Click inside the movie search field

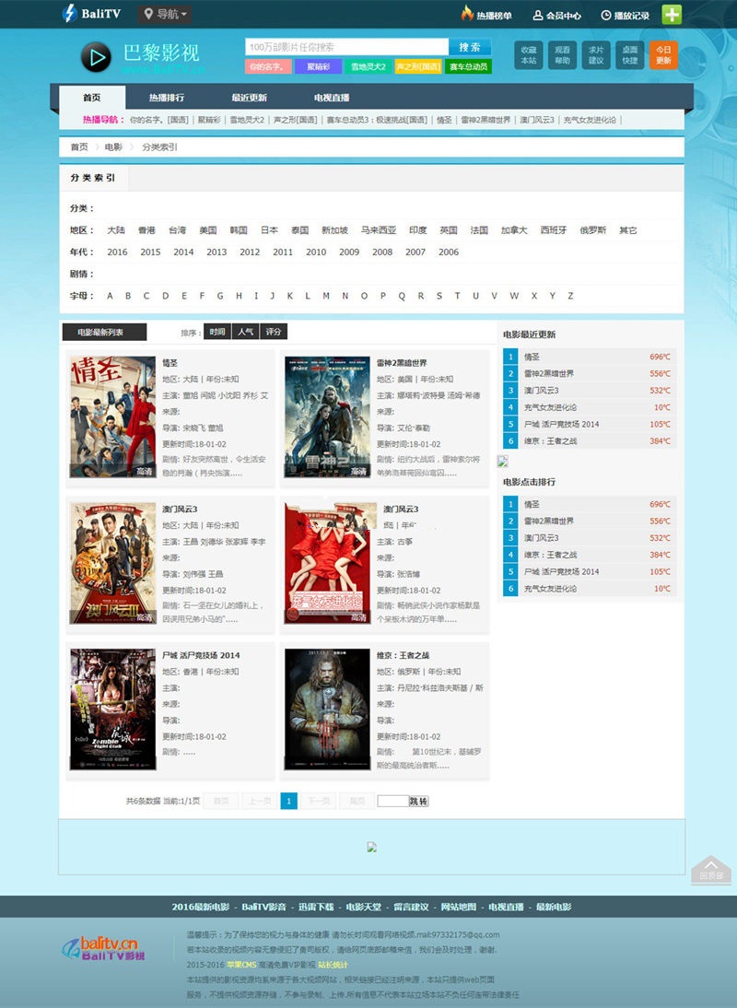coord(346,47)
